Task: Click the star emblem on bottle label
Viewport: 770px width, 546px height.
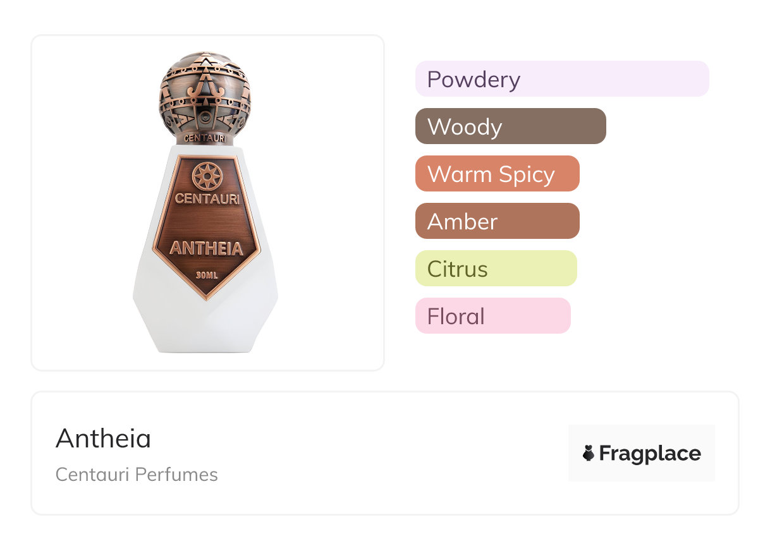Action: coord(205,176)
